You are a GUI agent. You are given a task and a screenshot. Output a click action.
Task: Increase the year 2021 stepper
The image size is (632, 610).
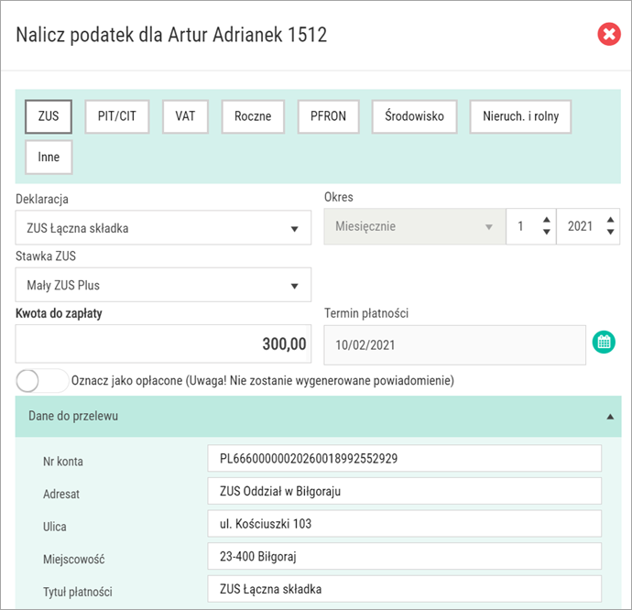pyautogui.click(x=610, y=220)
